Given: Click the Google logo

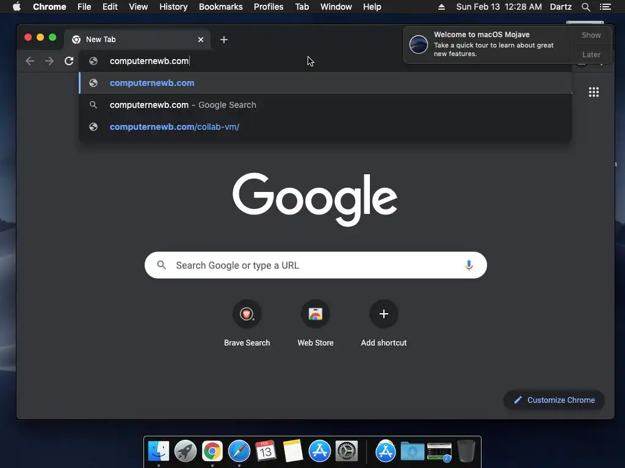Looking at the screenshot, I should [315, 199].
